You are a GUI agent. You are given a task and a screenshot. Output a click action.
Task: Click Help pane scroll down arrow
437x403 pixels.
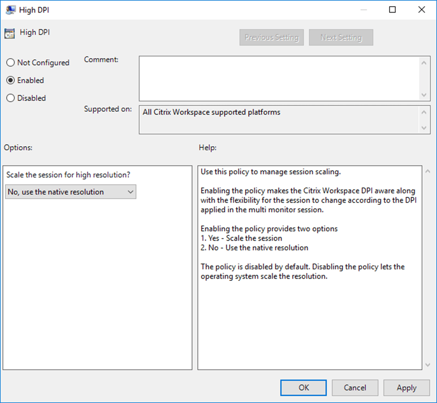pos(428,365)
